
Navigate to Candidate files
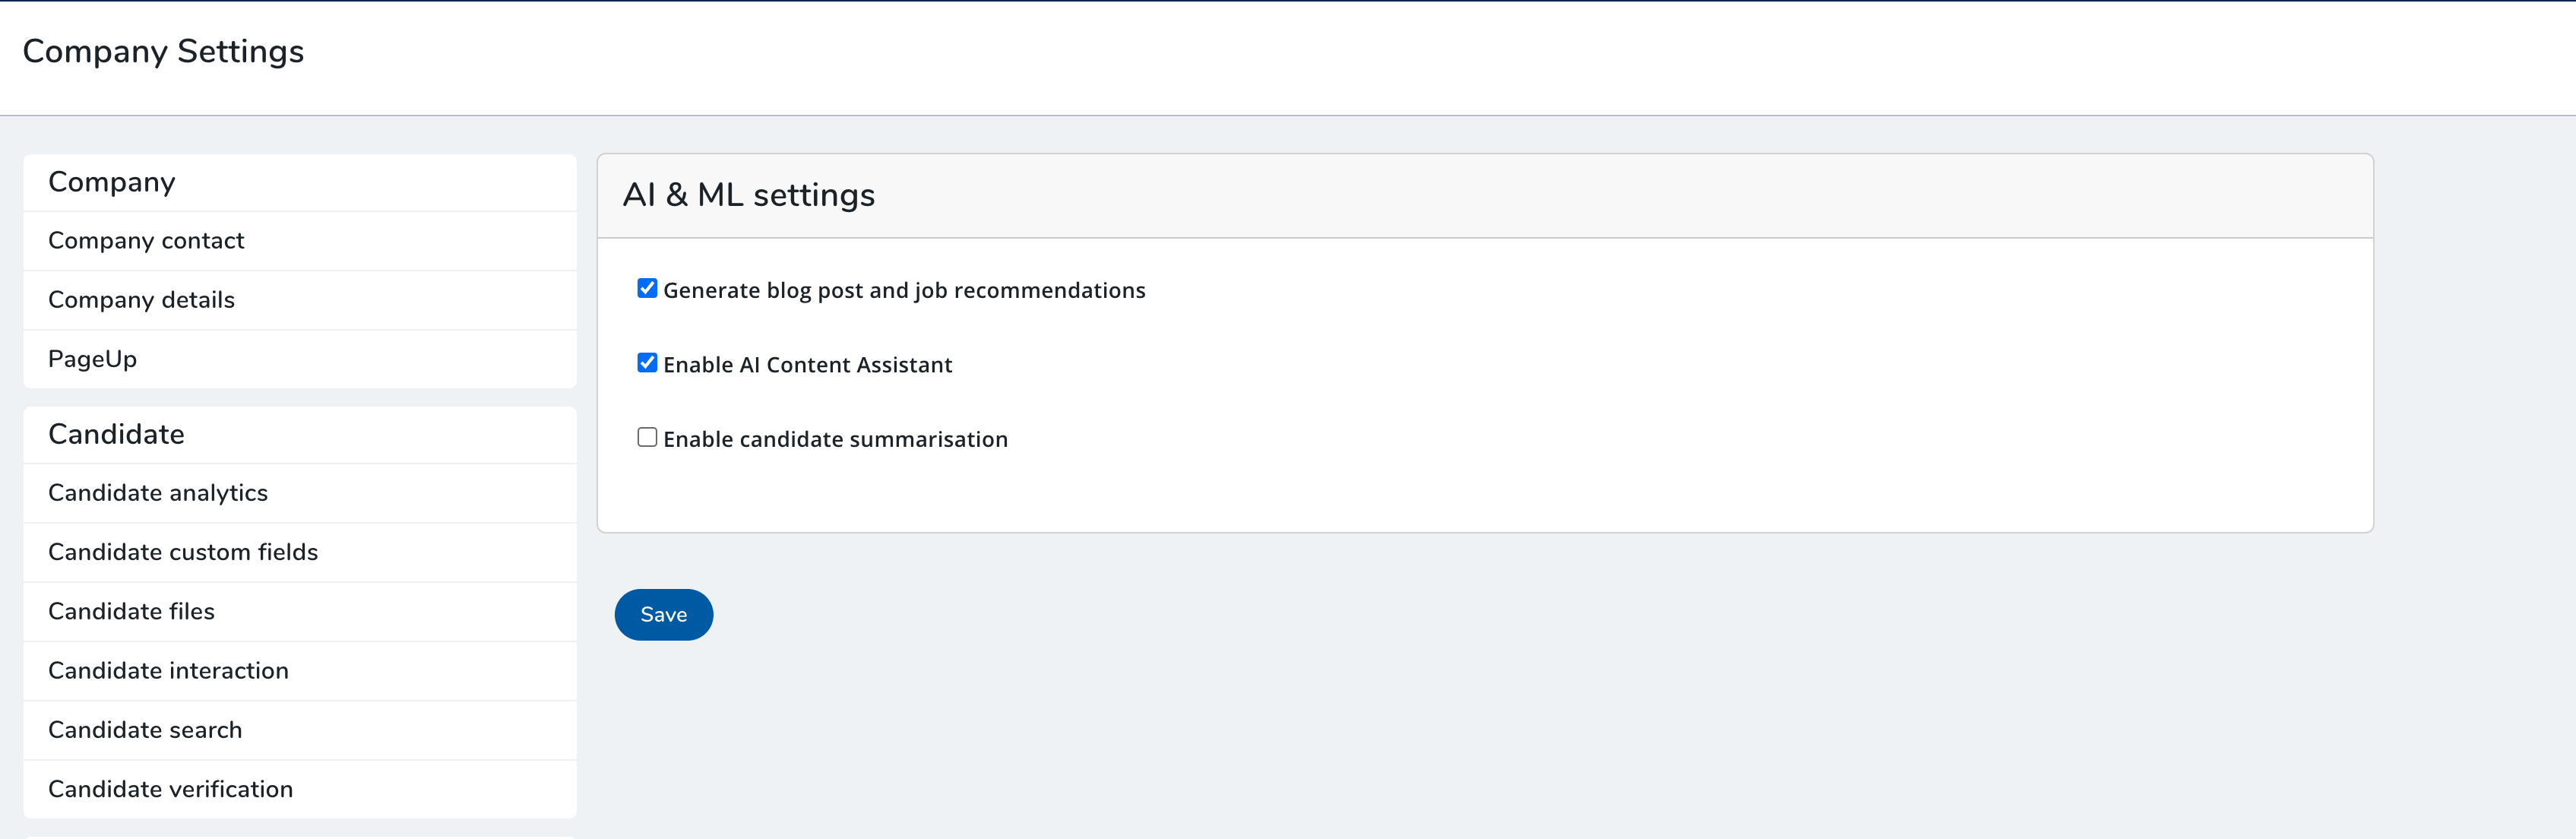131,611
